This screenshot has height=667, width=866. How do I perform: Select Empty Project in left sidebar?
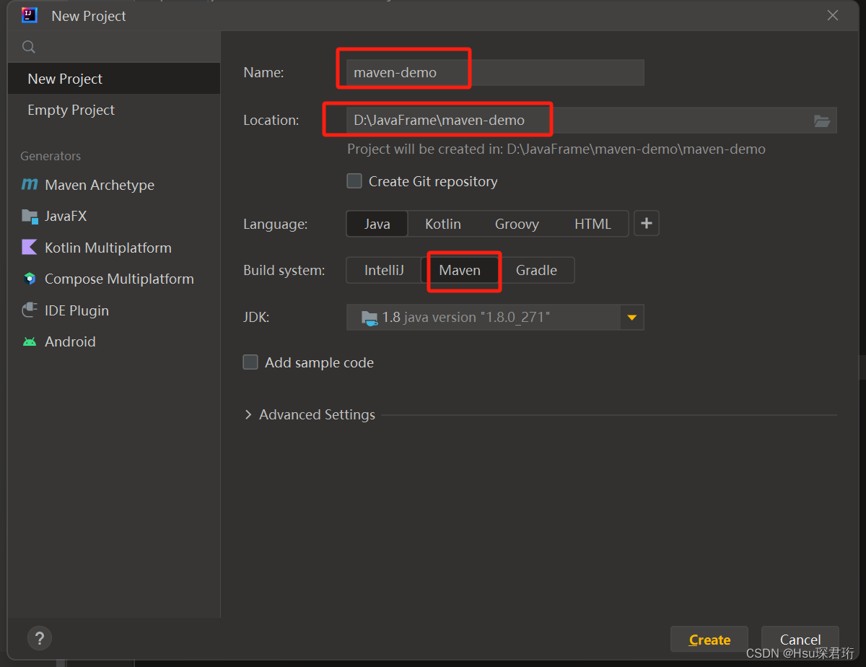114,110
